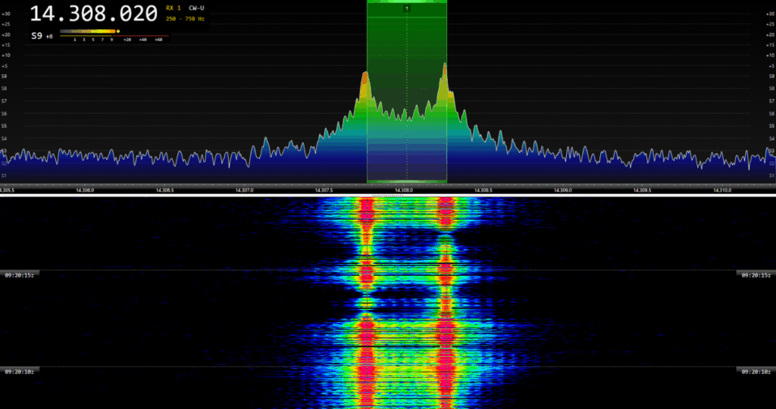Open the 250 - 750 Hz filter setting
The width and height of the screenshot is (776, 409).
click(186, 18)
